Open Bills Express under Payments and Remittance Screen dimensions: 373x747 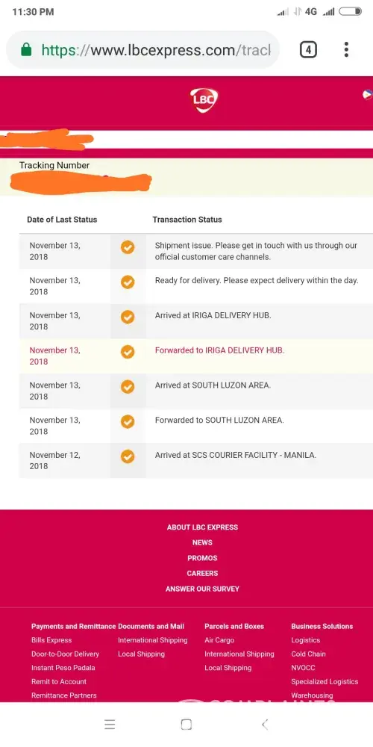click(51, 640)
